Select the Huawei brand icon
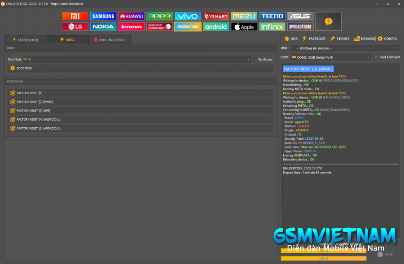 pyautogui.click(x=131, y=16)
